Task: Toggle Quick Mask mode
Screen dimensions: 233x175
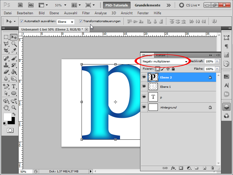Action: [10, 130]
